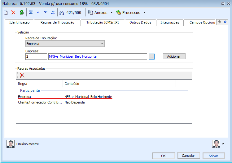The width and height of the screenshot is (232, 163).
Task: Maximize the Natureza window
Action: click(223, 3)
